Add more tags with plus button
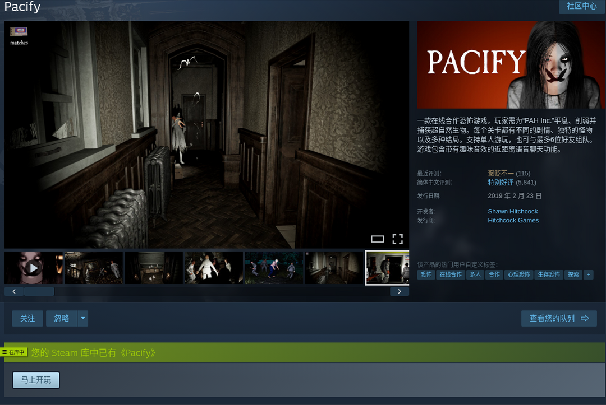 coord(588,274)
